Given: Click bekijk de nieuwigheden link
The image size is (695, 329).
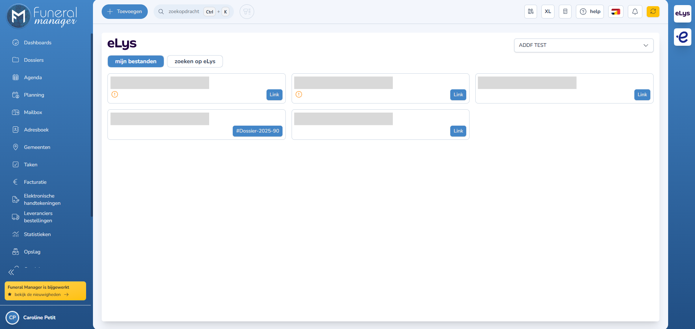Looking at the screenshot, I should tap(41, 295).
